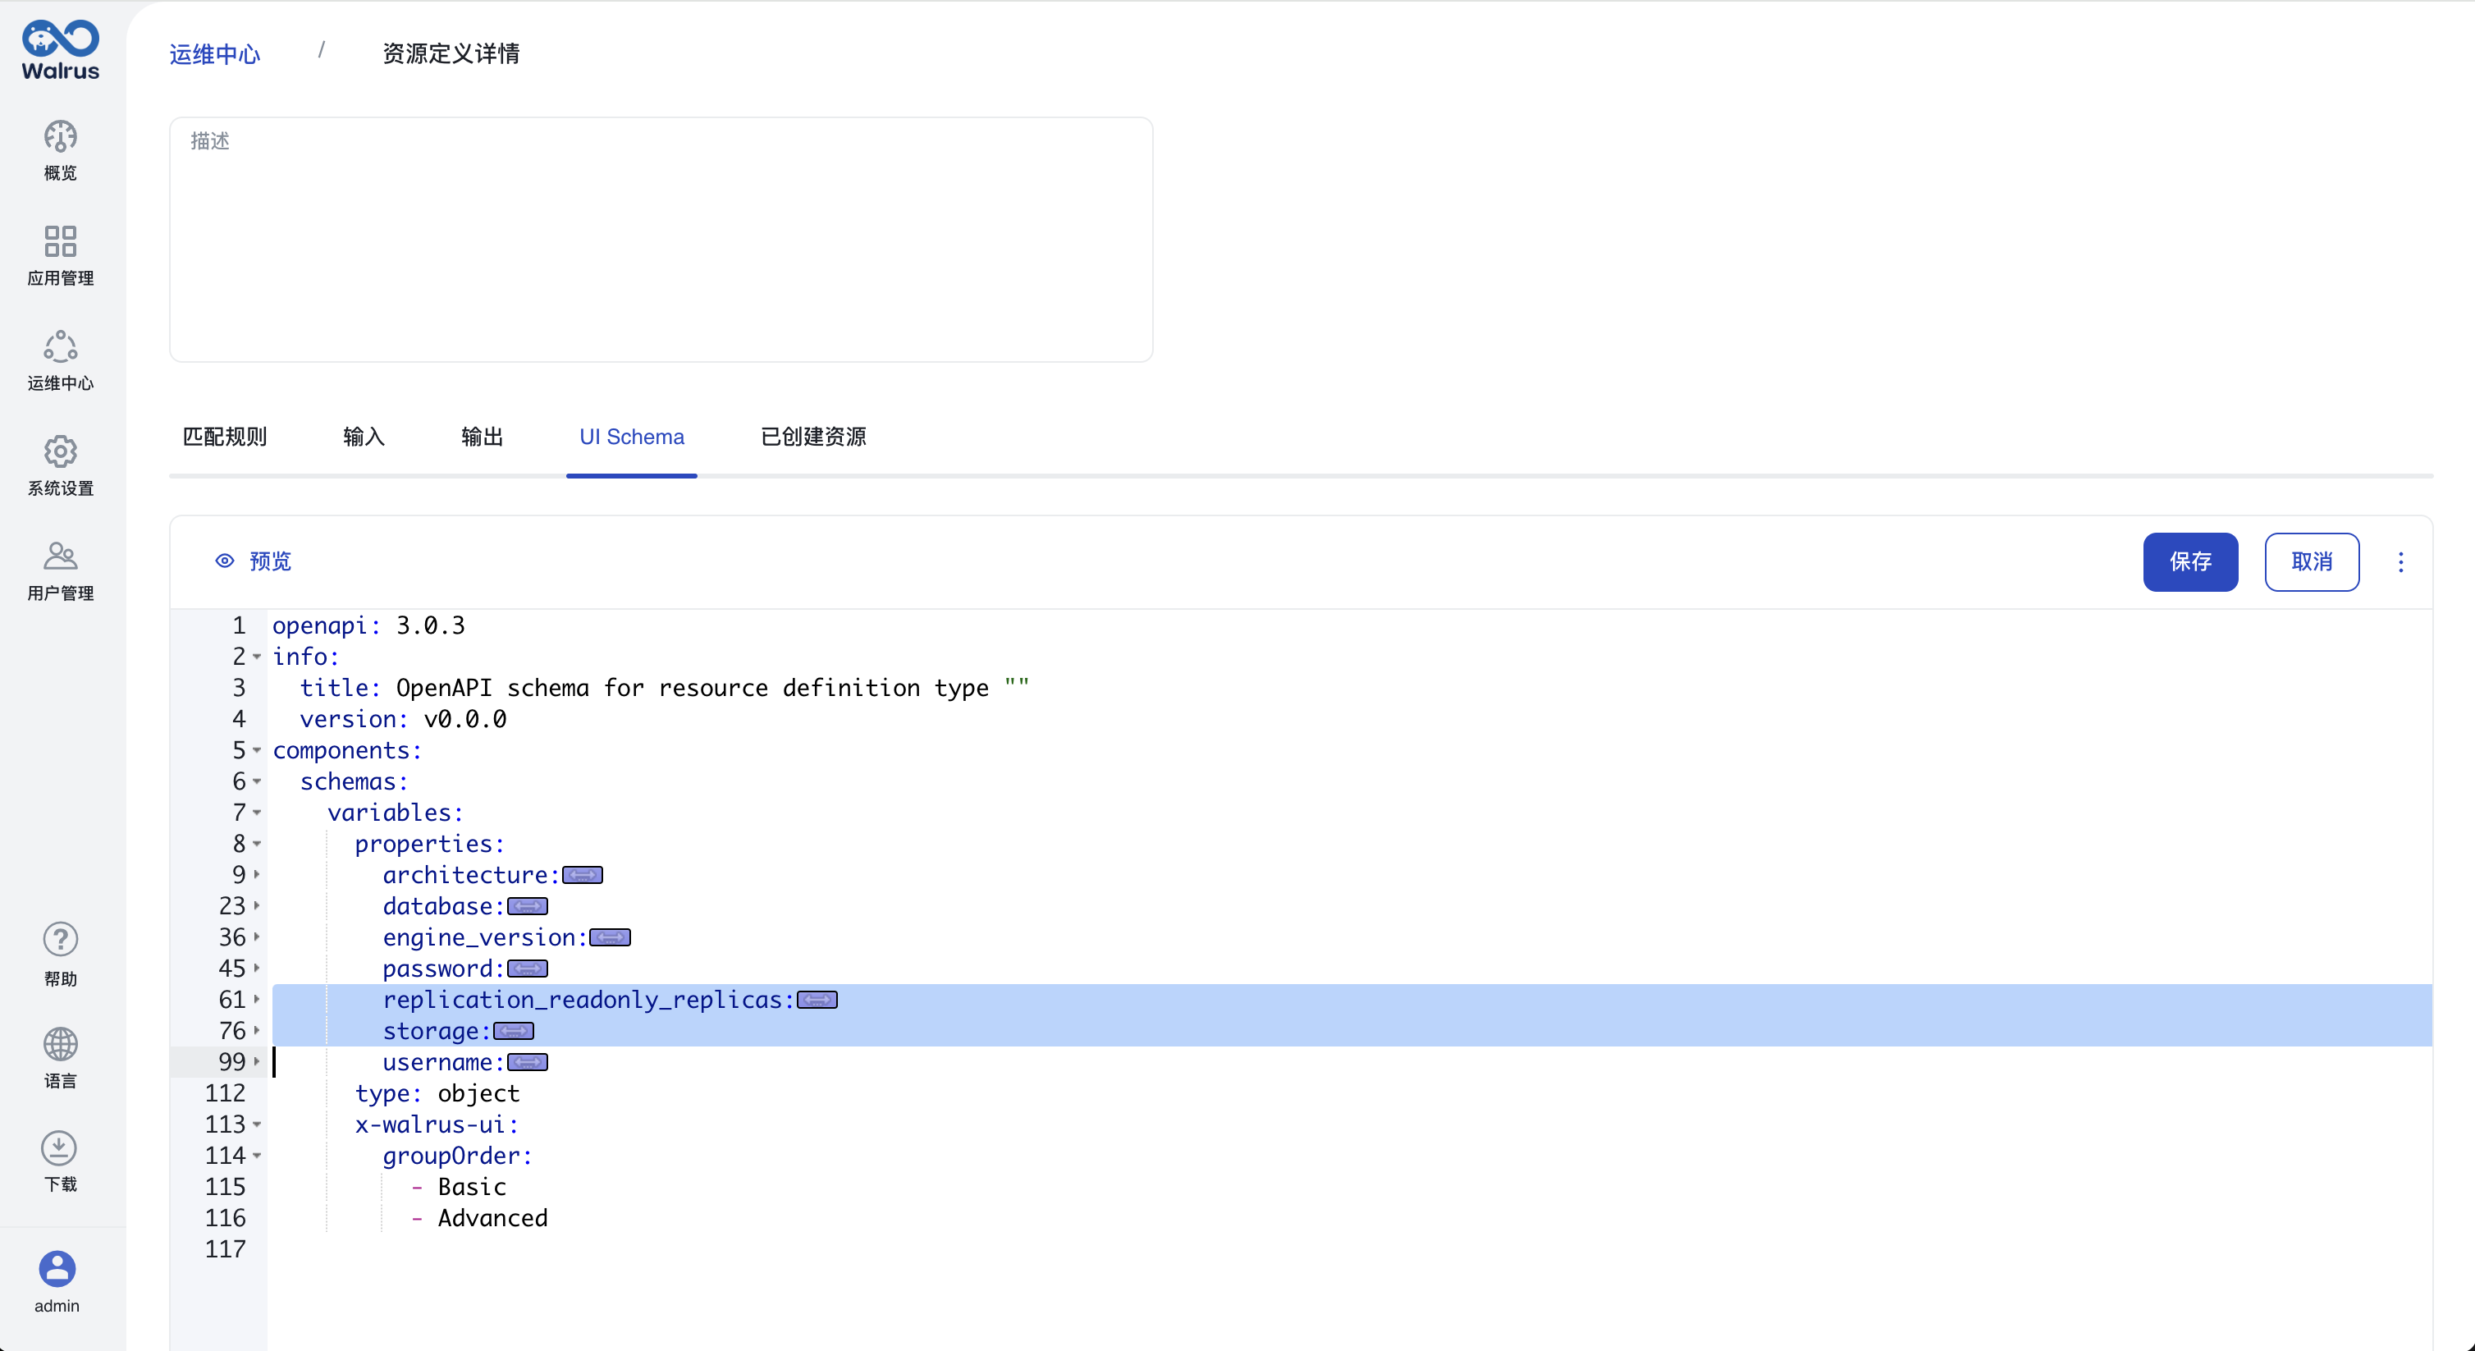Image resolution: width=2475 pixels, height=1351 pixels.
Task: Switch to the 匹配规则 tab
Action: [x=225, y=436]
